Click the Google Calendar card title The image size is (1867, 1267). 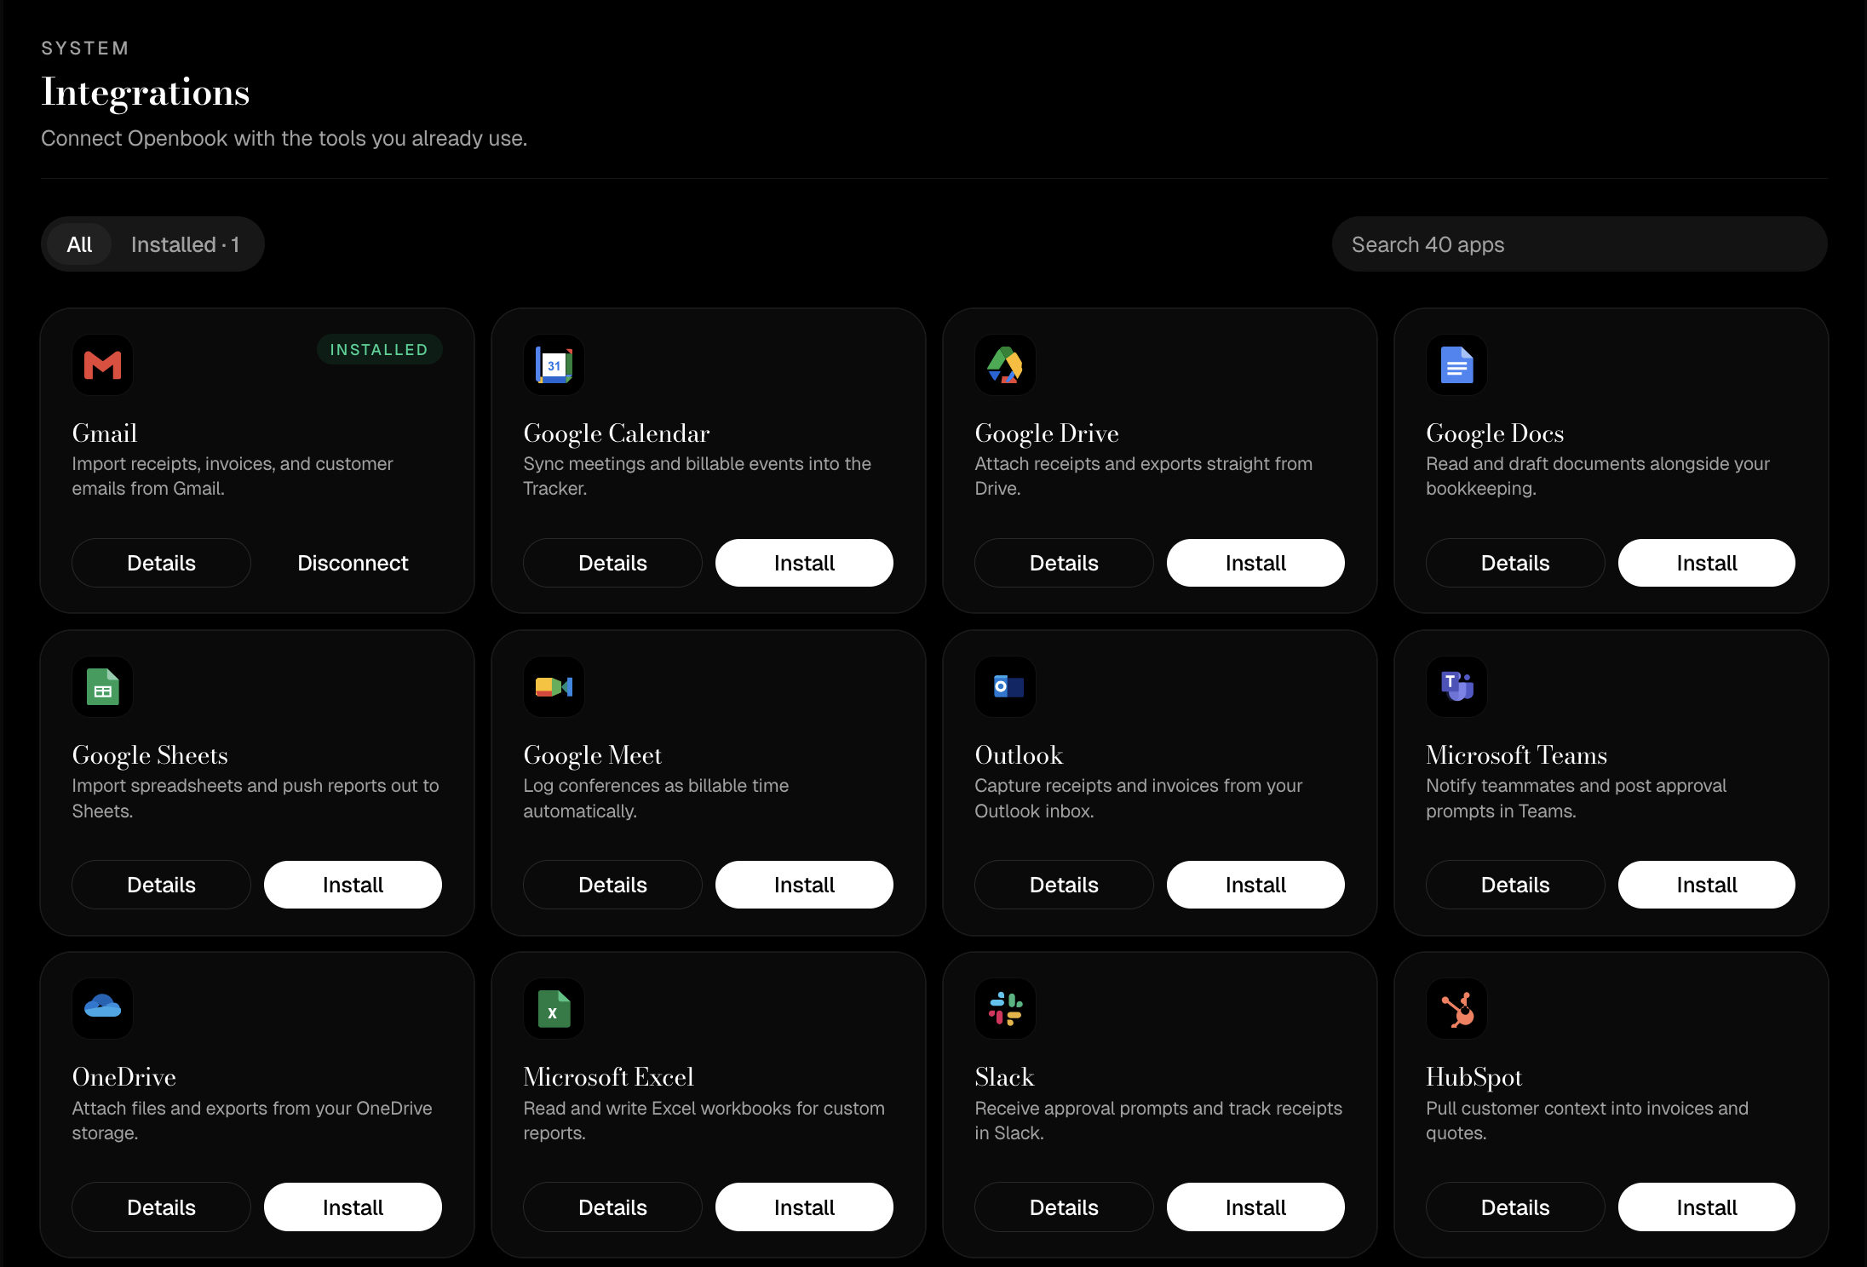(x=617, y=433)
